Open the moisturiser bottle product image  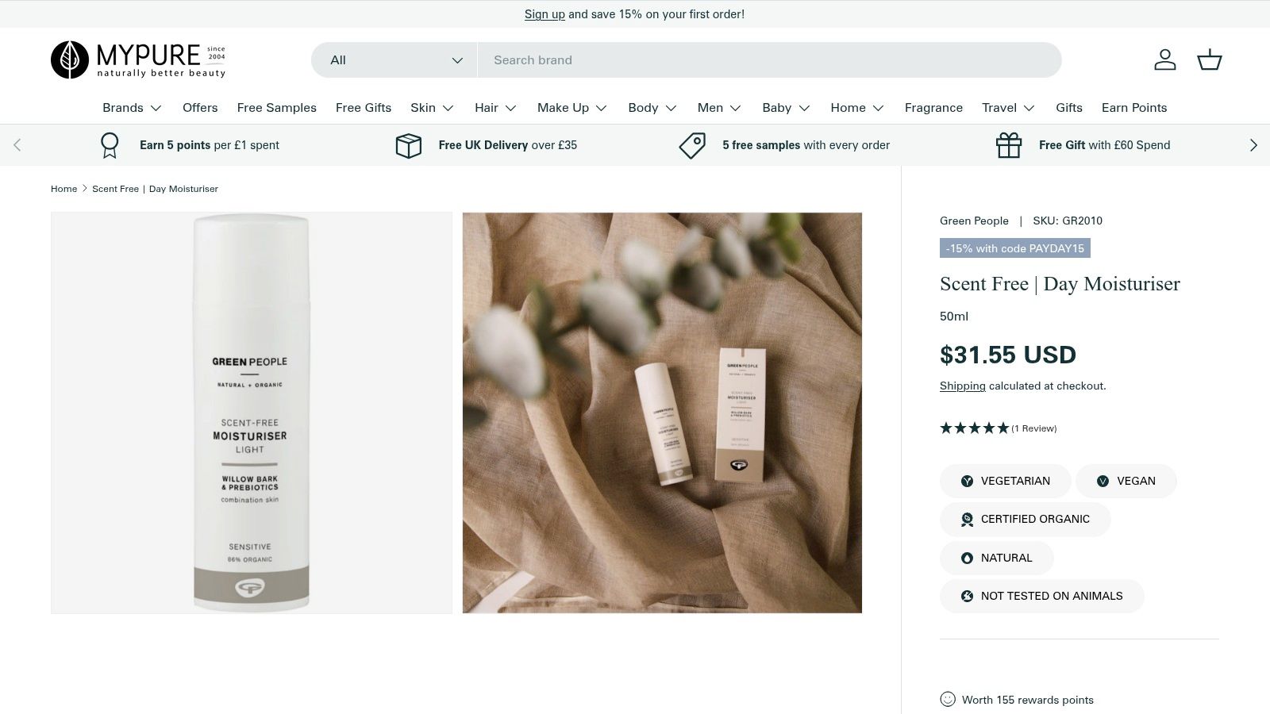pyautogui.click(x=252, y=413)
